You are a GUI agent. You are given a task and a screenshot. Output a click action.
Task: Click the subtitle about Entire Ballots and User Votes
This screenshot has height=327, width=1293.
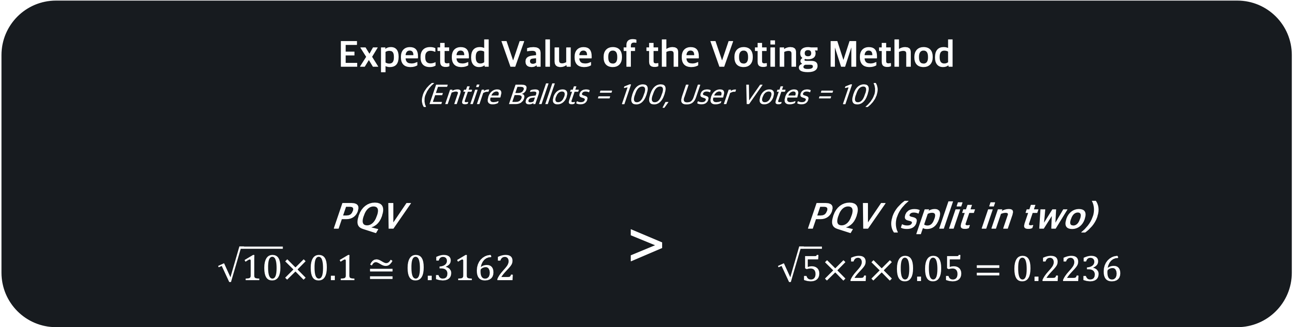point(648,95)
